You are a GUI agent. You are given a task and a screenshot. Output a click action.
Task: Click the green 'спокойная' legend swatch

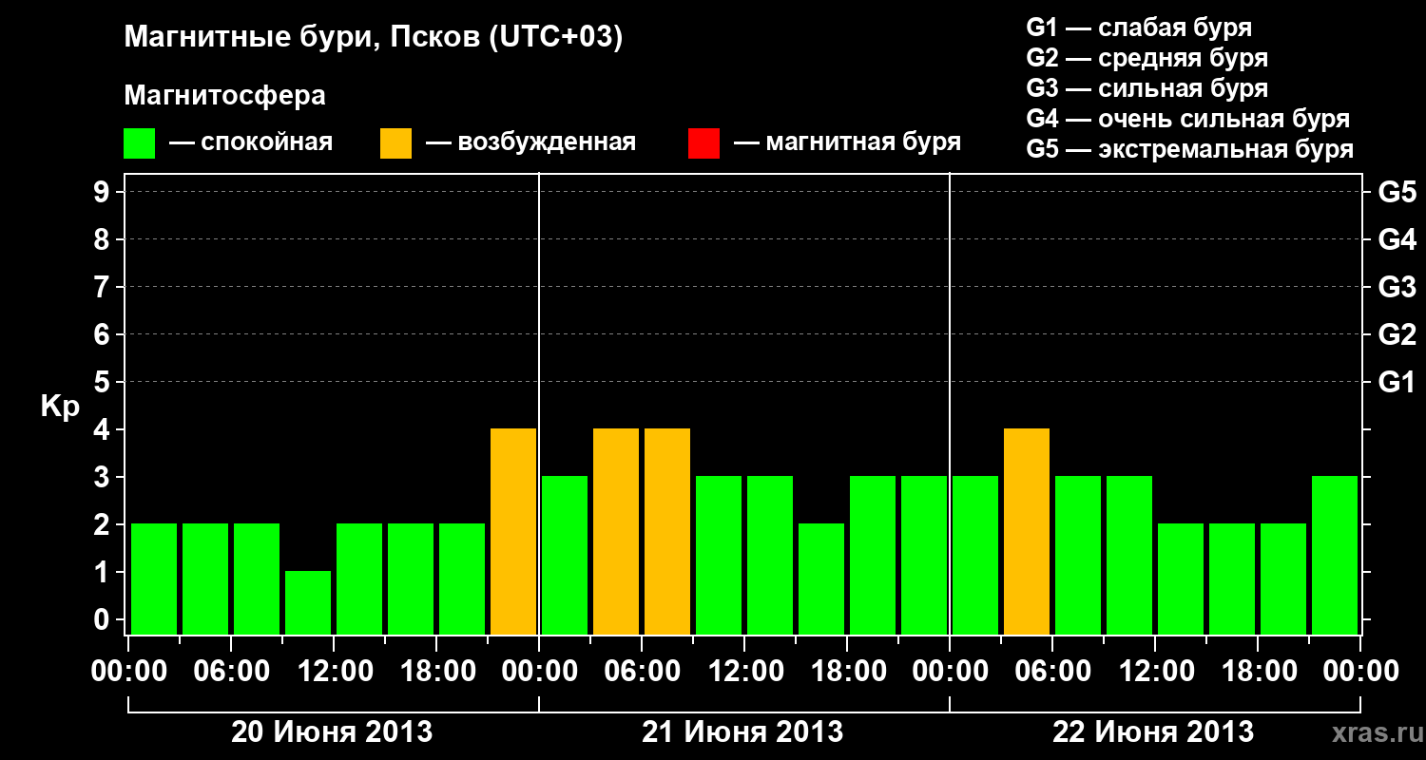139,143
